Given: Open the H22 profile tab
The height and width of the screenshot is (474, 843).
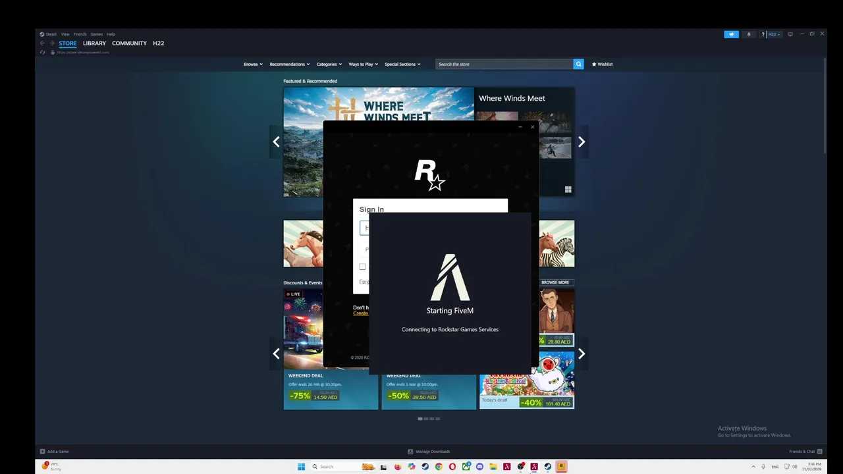Looking at the screenshot, I should click(158, 43).
